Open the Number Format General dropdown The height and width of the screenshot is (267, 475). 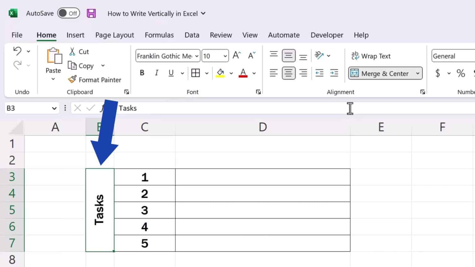pos(451,56)
